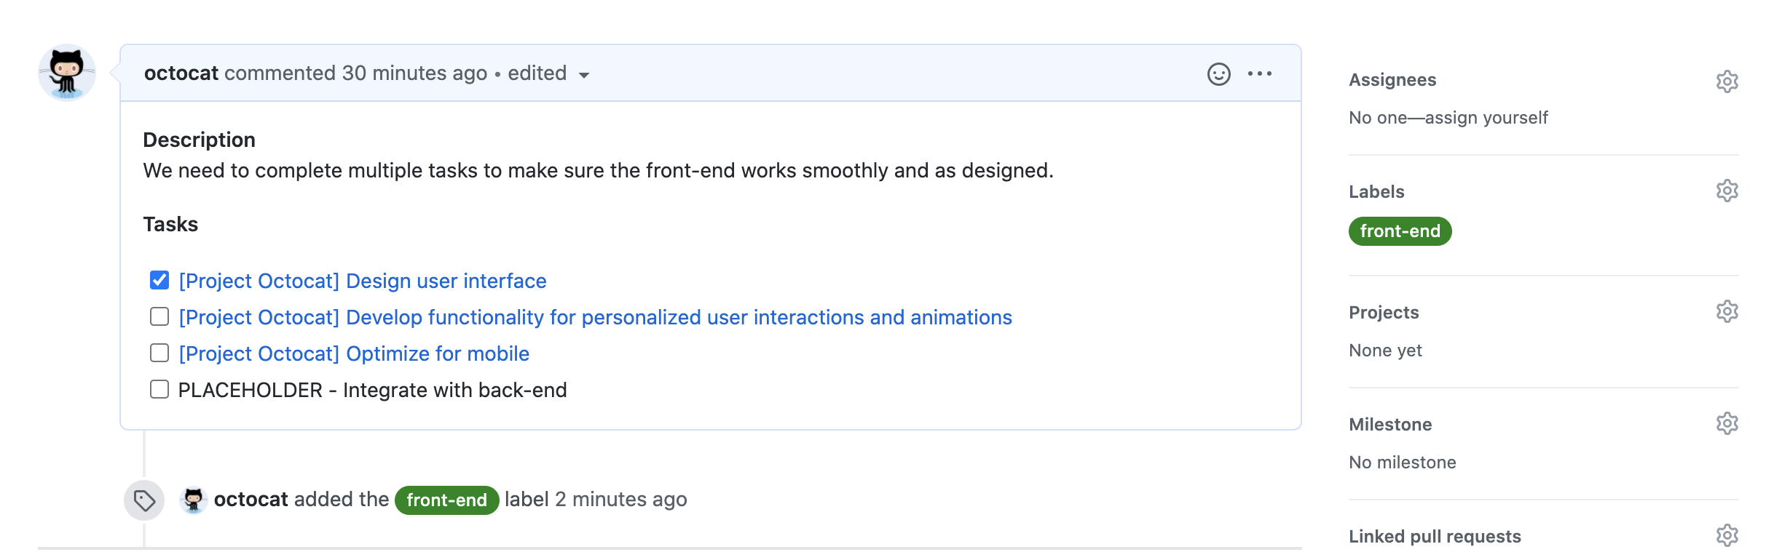Check the Develop functionality task checkbox
This screenshot has width=1774, height=560.
click(159, 317)
